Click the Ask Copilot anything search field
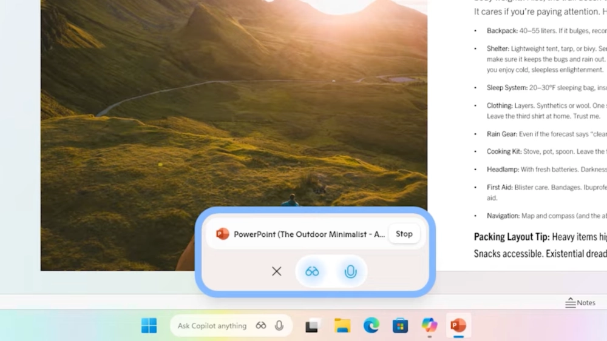 [x=212, y=326]
